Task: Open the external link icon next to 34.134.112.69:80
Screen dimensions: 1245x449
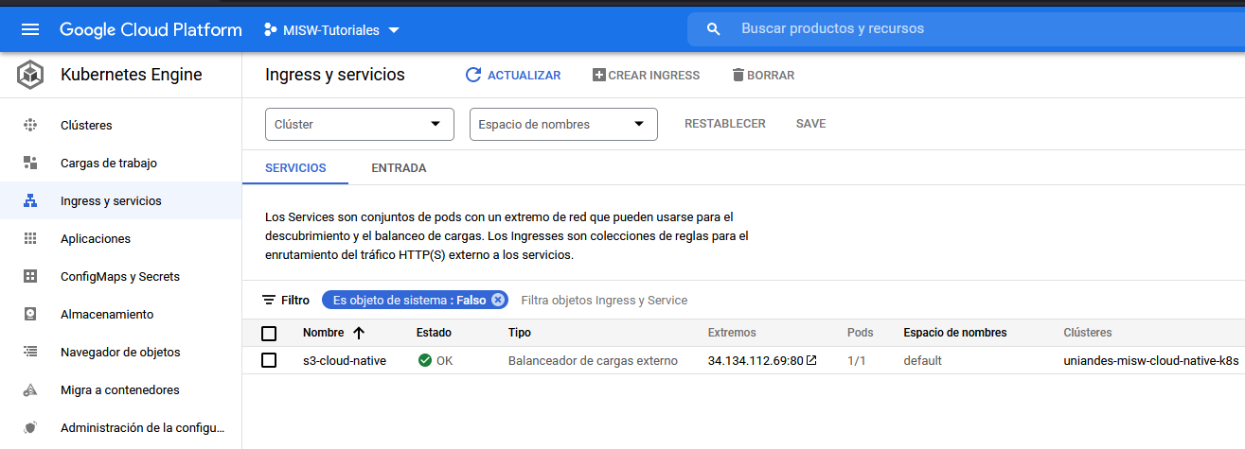Action: click(x=811, y=360)
